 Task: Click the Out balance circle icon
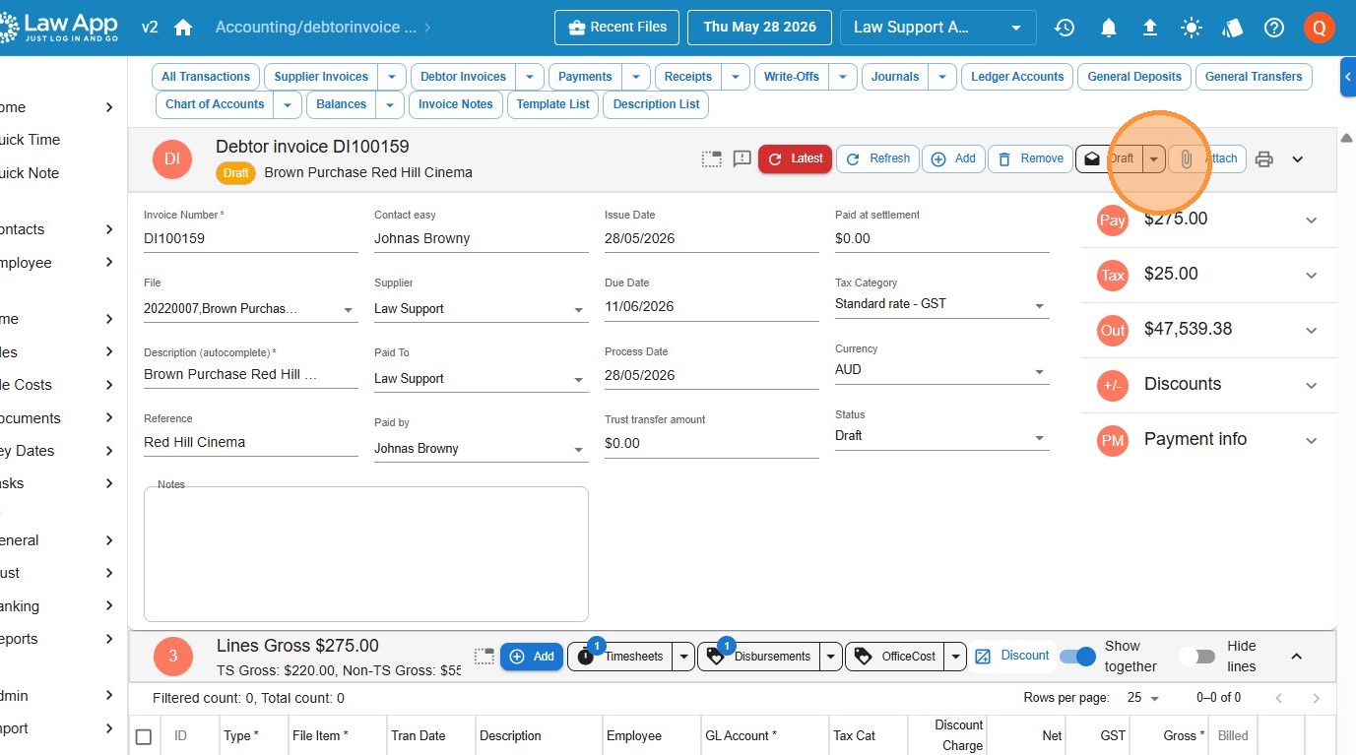point(1113,330)
